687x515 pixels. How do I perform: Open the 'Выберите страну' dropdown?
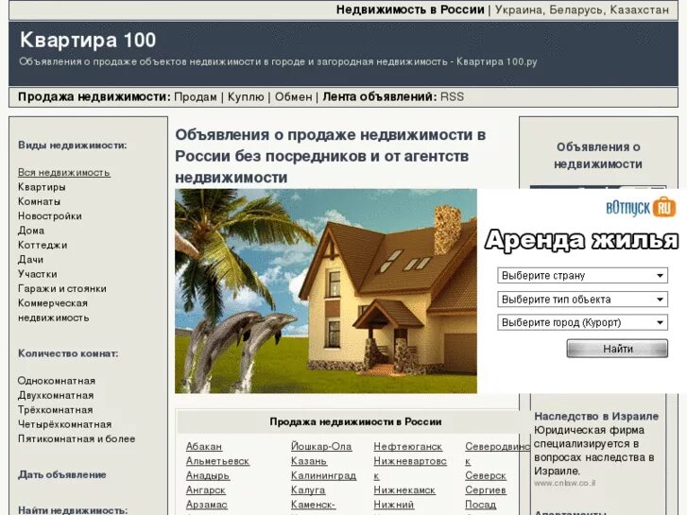pyautogui.click(x=582, y=276)
